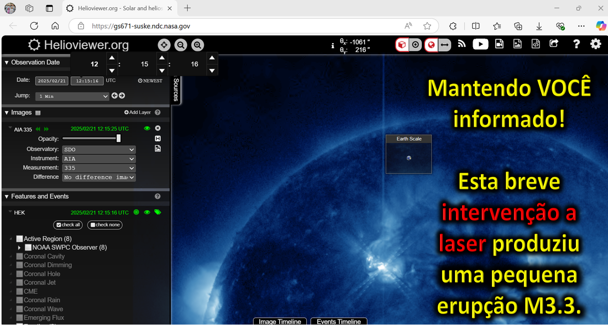Decrease the minutes value in time picker
Viewport: 608px width, 330px height.
coord(162,71)
